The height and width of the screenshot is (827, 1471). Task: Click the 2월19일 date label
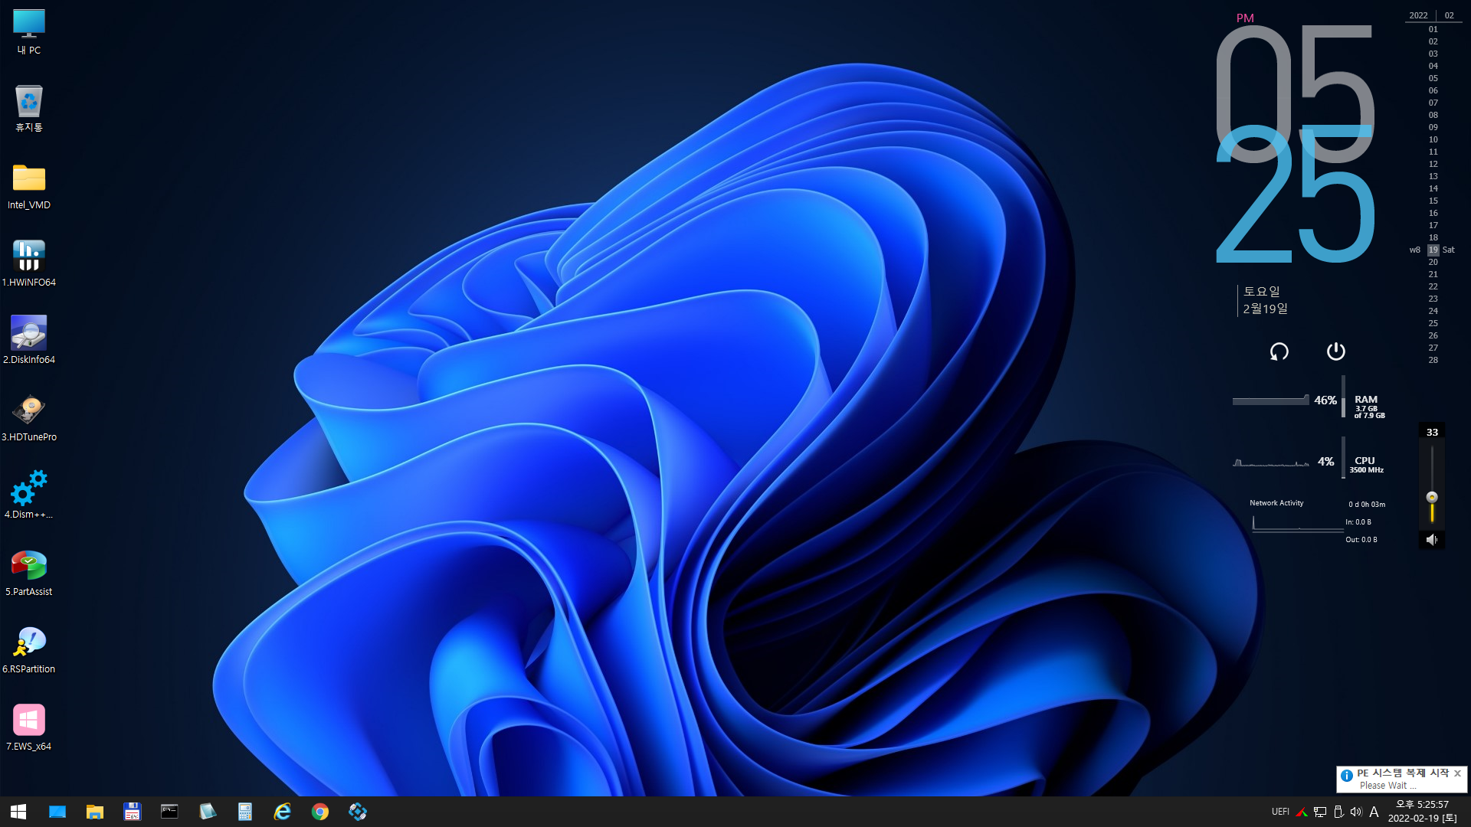(x=1265, y=309)
